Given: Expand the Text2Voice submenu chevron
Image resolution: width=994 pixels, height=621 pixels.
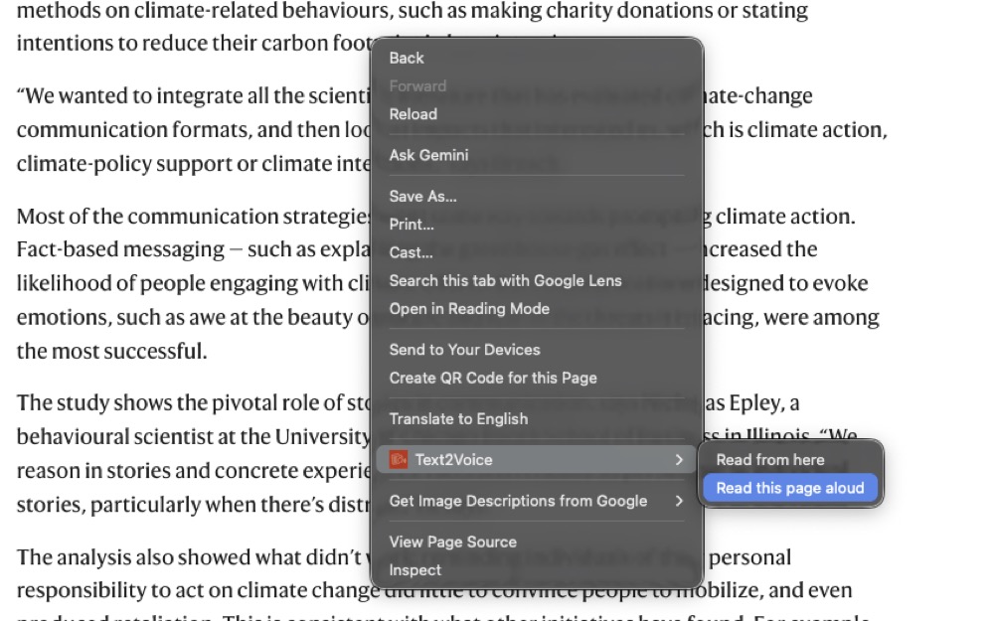Looking at the screenshot, I should (679, 459).
